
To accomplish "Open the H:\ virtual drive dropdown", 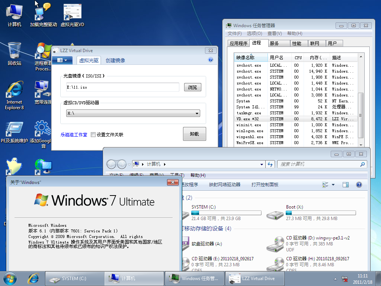I will click(197, 113).
